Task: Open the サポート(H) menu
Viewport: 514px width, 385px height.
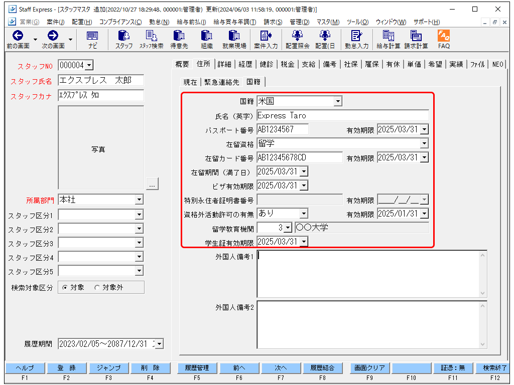Action: [427, 22]
